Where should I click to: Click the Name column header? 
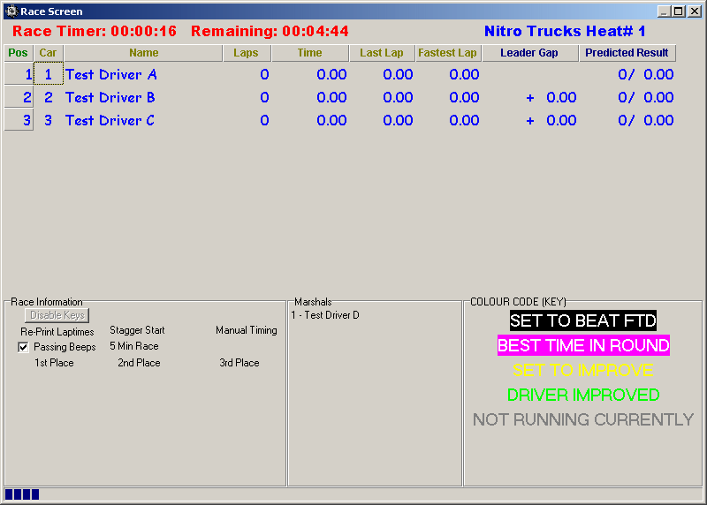click(143, 53)
